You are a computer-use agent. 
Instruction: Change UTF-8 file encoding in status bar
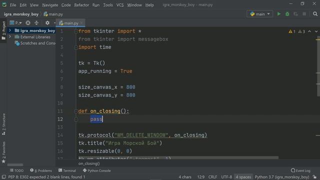[226, 177]
